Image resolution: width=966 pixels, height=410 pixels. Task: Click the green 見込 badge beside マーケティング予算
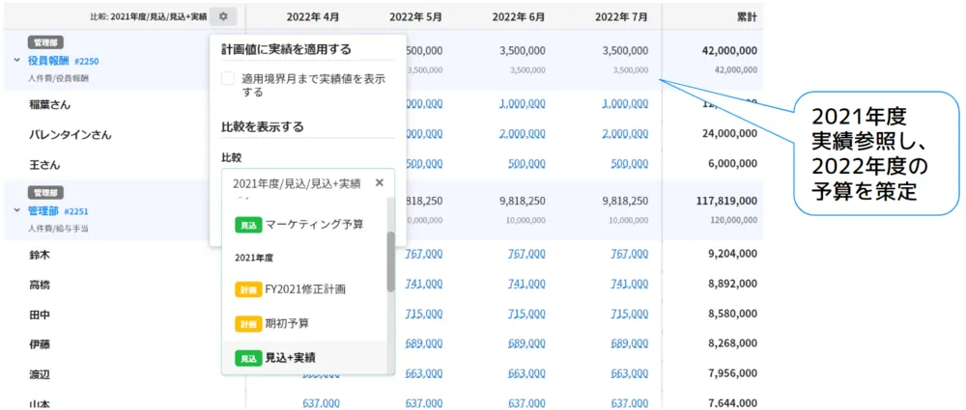[x=248, y=224]
